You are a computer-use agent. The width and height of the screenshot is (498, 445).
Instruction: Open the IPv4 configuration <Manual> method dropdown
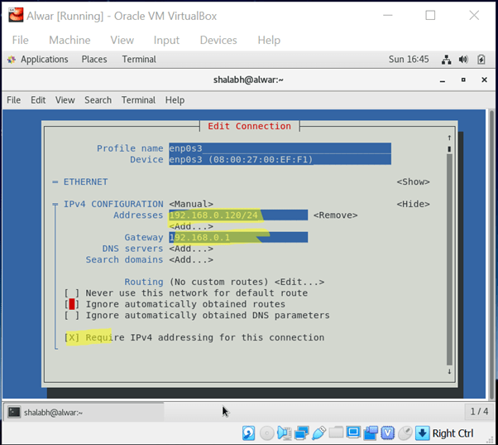(191, 204)
